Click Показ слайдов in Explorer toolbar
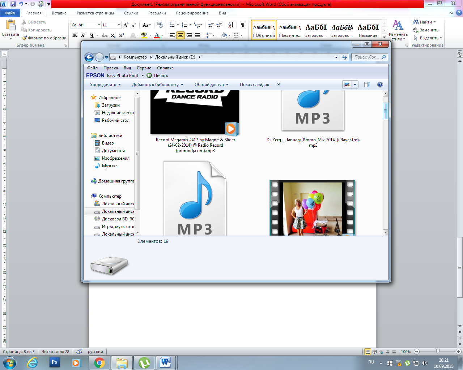 tap(254, 85)
